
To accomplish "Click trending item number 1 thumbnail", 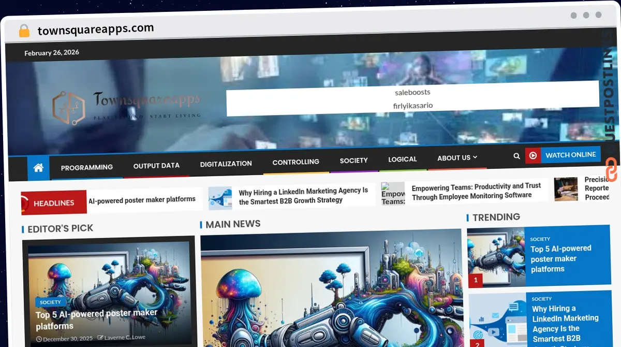I will 496,257.
